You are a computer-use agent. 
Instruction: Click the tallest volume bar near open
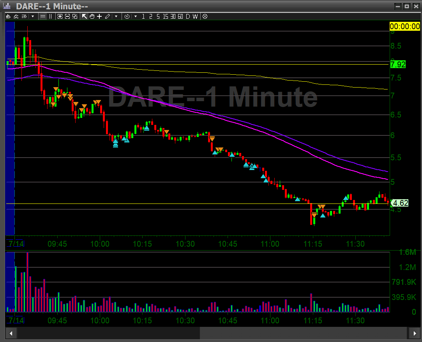click(27, 282)
